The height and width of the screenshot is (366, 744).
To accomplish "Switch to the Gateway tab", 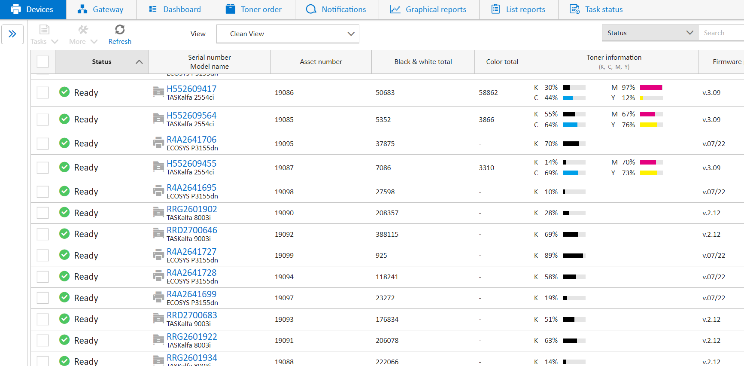I will (x=101, y=9).
